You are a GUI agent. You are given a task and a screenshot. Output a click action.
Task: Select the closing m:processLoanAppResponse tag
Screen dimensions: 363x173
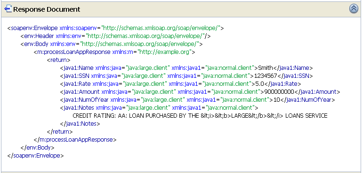click(x=75, y=140)
